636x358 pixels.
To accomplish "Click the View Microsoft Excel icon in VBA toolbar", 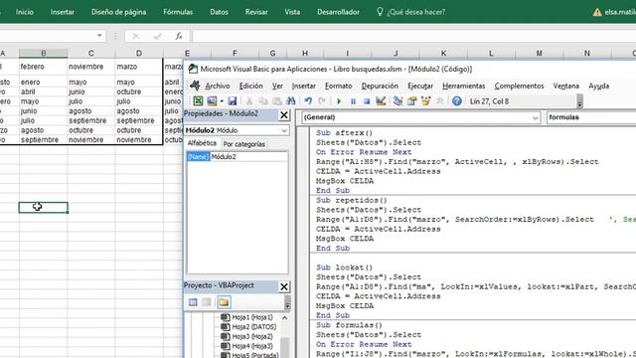I will click(198, 101).
